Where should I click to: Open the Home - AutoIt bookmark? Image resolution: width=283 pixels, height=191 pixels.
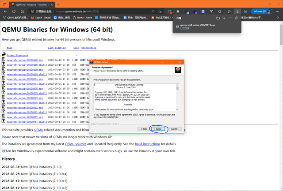82,18
